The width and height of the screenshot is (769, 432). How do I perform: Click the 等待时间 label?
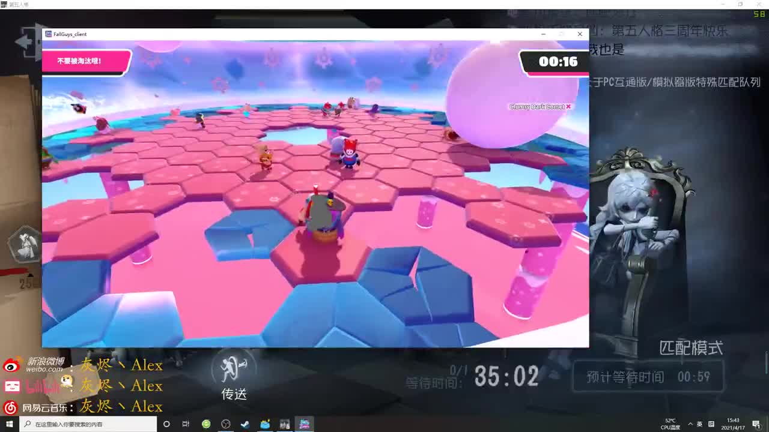click(x=435, y=383)
